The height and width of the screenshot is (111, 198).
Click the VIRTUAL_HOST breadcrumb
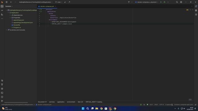pyautogui.click(x=94, y=102)
